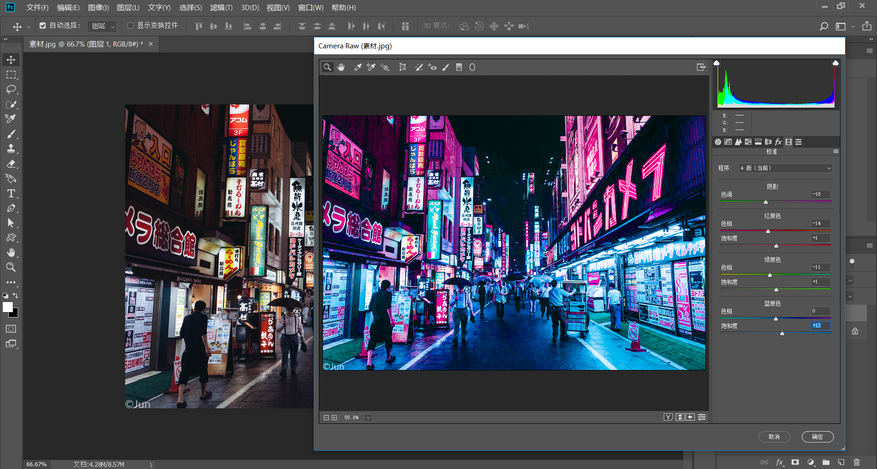Select the Pen tool
This screenshot has width=877, height=469.
click(11, 208)
